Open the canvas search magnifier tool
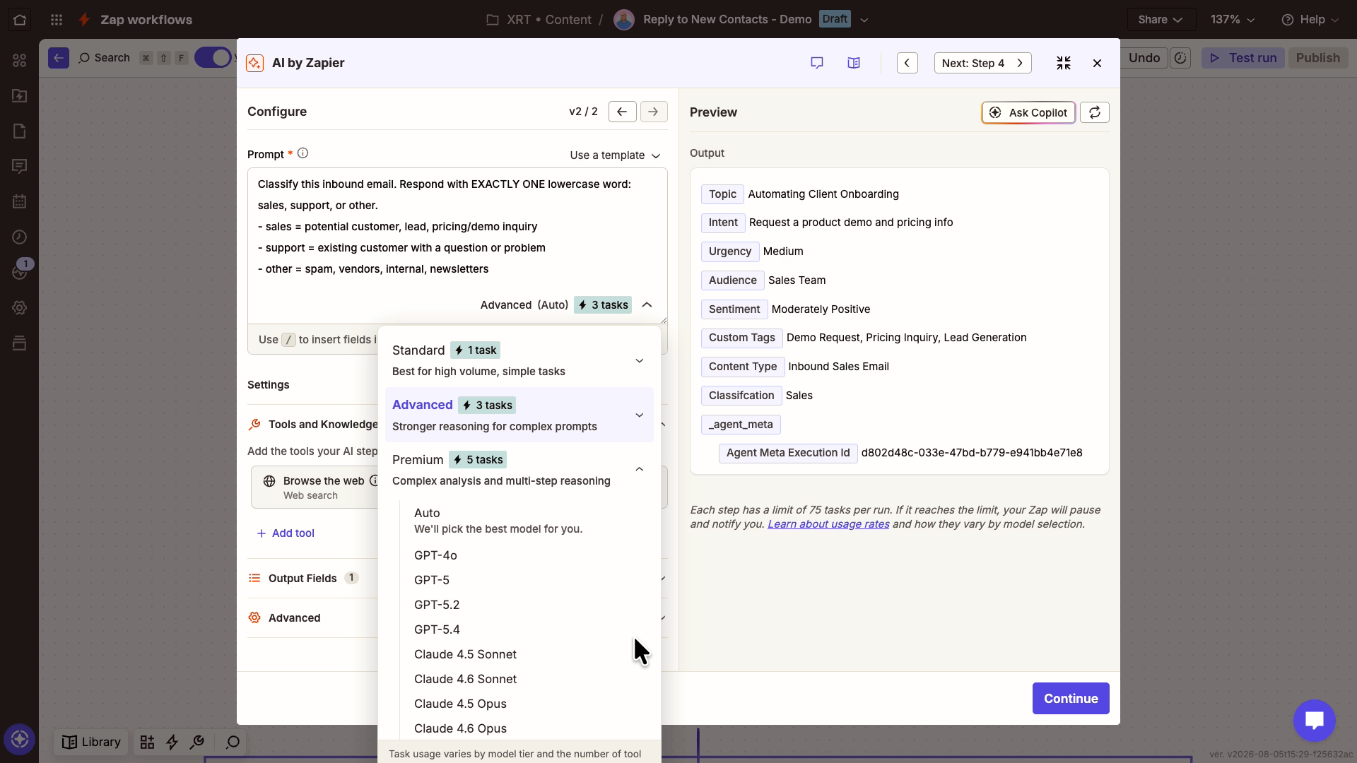 point(233,742)
